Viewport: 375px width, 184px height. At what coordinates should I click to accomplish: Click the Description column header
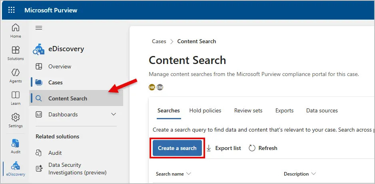point(296,174)
